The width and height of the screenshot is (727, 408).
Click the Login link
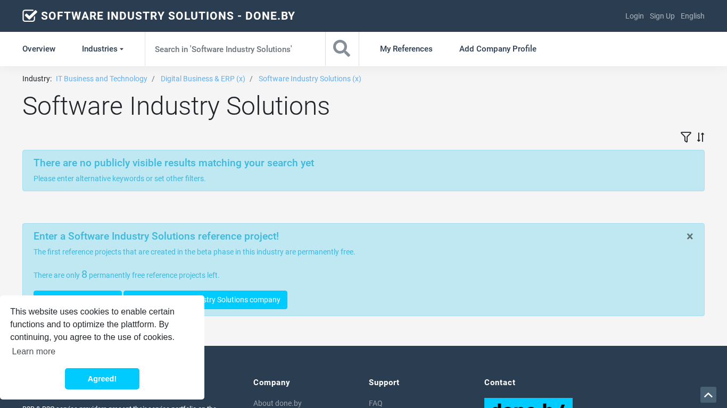point(634,16)
